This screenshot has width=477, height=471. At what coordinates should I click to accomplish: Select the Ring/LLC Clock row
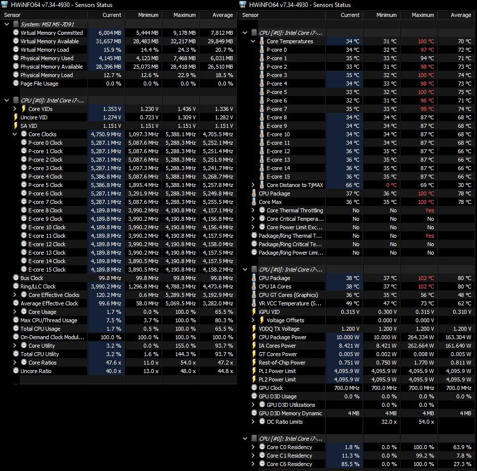pyautogui.click(x=125, y=286)
